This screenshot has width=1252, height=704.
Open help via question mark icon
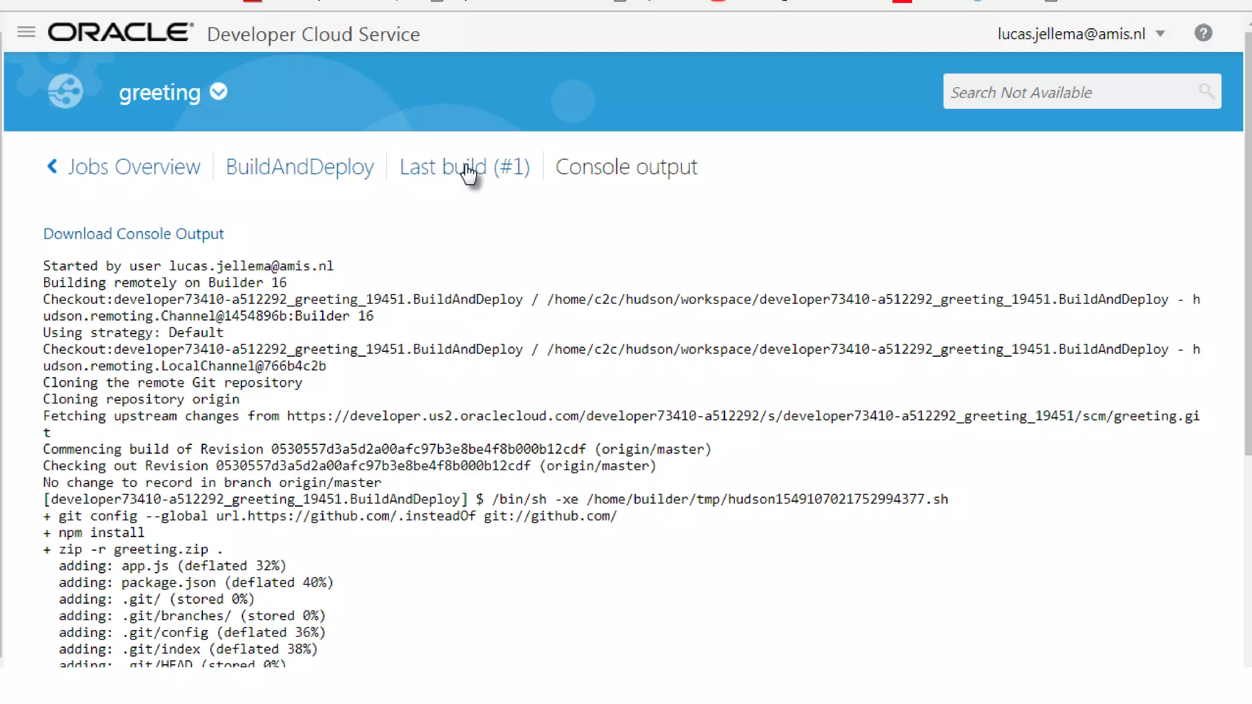1203,33
